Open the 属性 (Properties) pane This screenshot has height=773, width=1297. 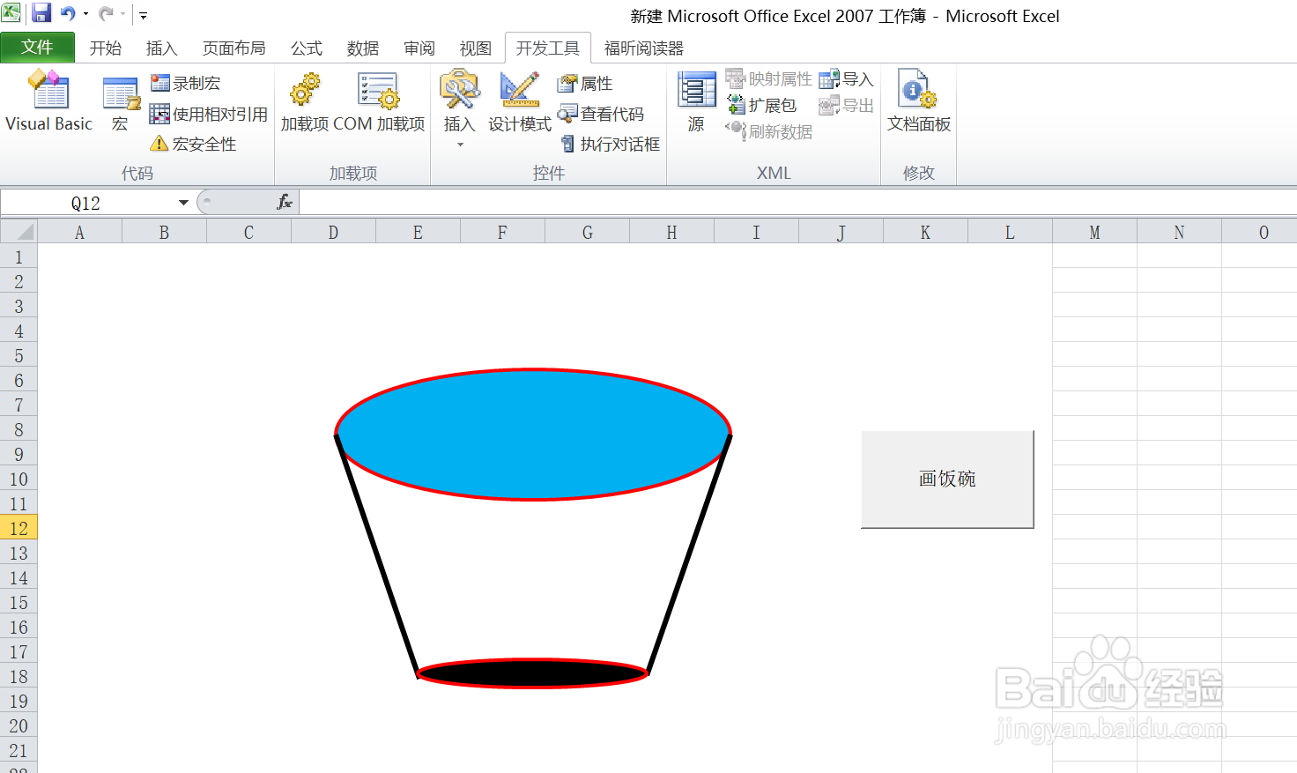[586, 82]
